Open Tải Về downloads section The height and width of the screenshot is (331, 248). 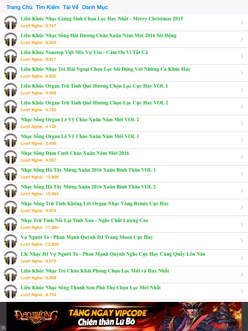click(x=71, y=7)
